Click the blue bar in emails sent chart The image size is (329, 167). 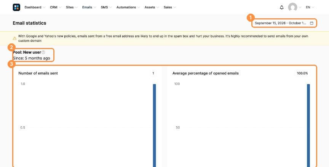(155, 126)
